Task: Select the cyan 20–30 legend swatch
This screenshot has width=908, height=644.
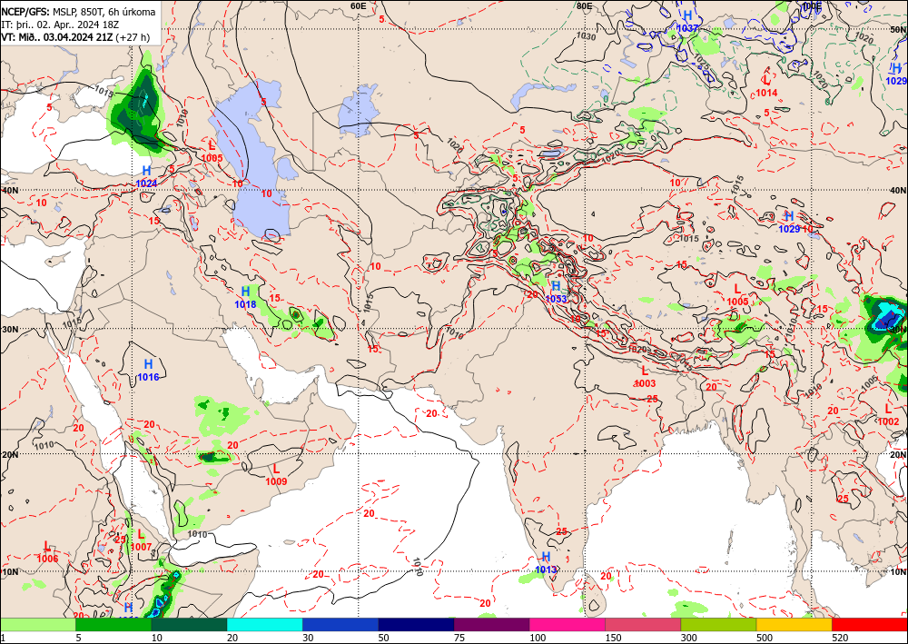Action: tap(264, 624)
